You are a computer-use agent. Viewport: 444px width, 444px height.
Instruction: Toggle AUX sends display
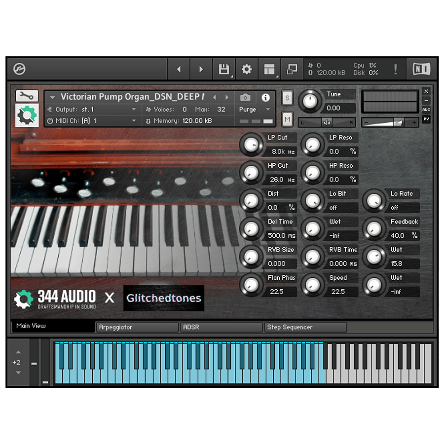click(x=426, y=110)
